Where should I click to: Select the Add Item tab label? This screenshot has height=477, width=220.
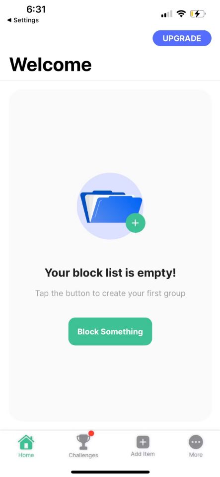pyautogui.click(x=143, y=454)
